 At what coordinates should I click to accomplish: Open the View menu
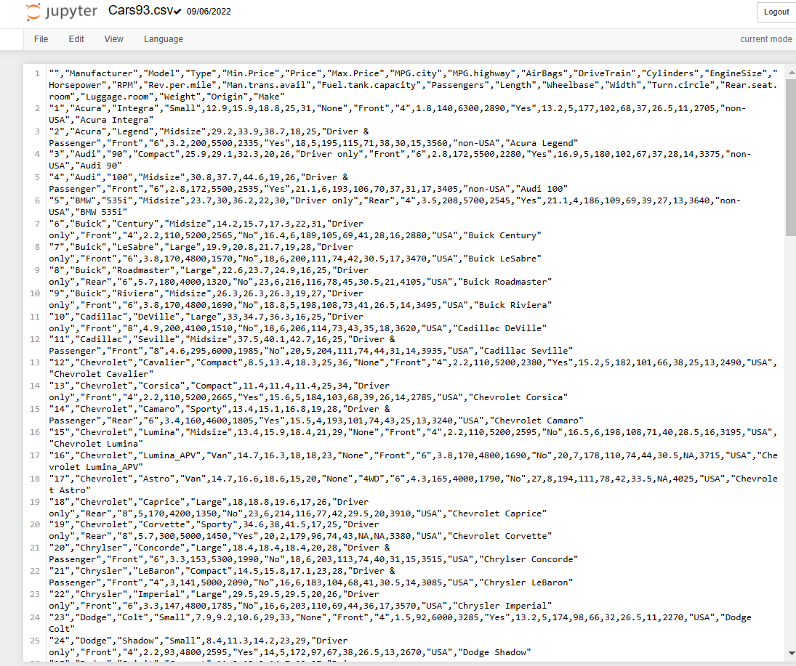tap(113, 38)
